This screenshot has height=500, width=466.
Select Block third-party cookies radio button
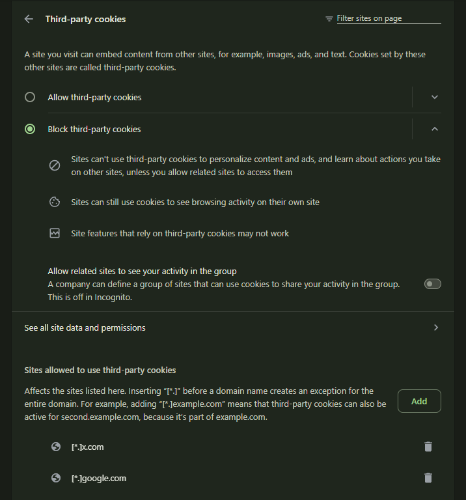coord(30,129)
